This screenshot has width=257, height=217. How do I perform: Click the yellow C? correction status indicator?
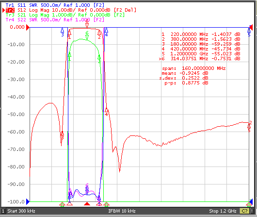[244, 211]
